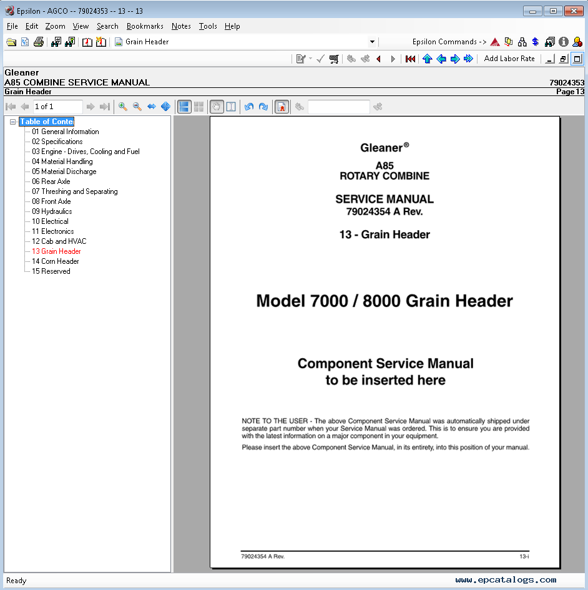This screenshot has width=588, height=590.
Task: Click the blue up arrow navigation icon
Action: [427, 59]
